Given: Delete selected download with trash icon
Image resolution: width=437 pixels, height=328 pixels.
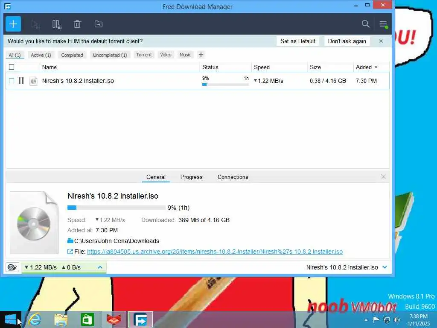Looking at the screenshot, I should tap(77, 24).
